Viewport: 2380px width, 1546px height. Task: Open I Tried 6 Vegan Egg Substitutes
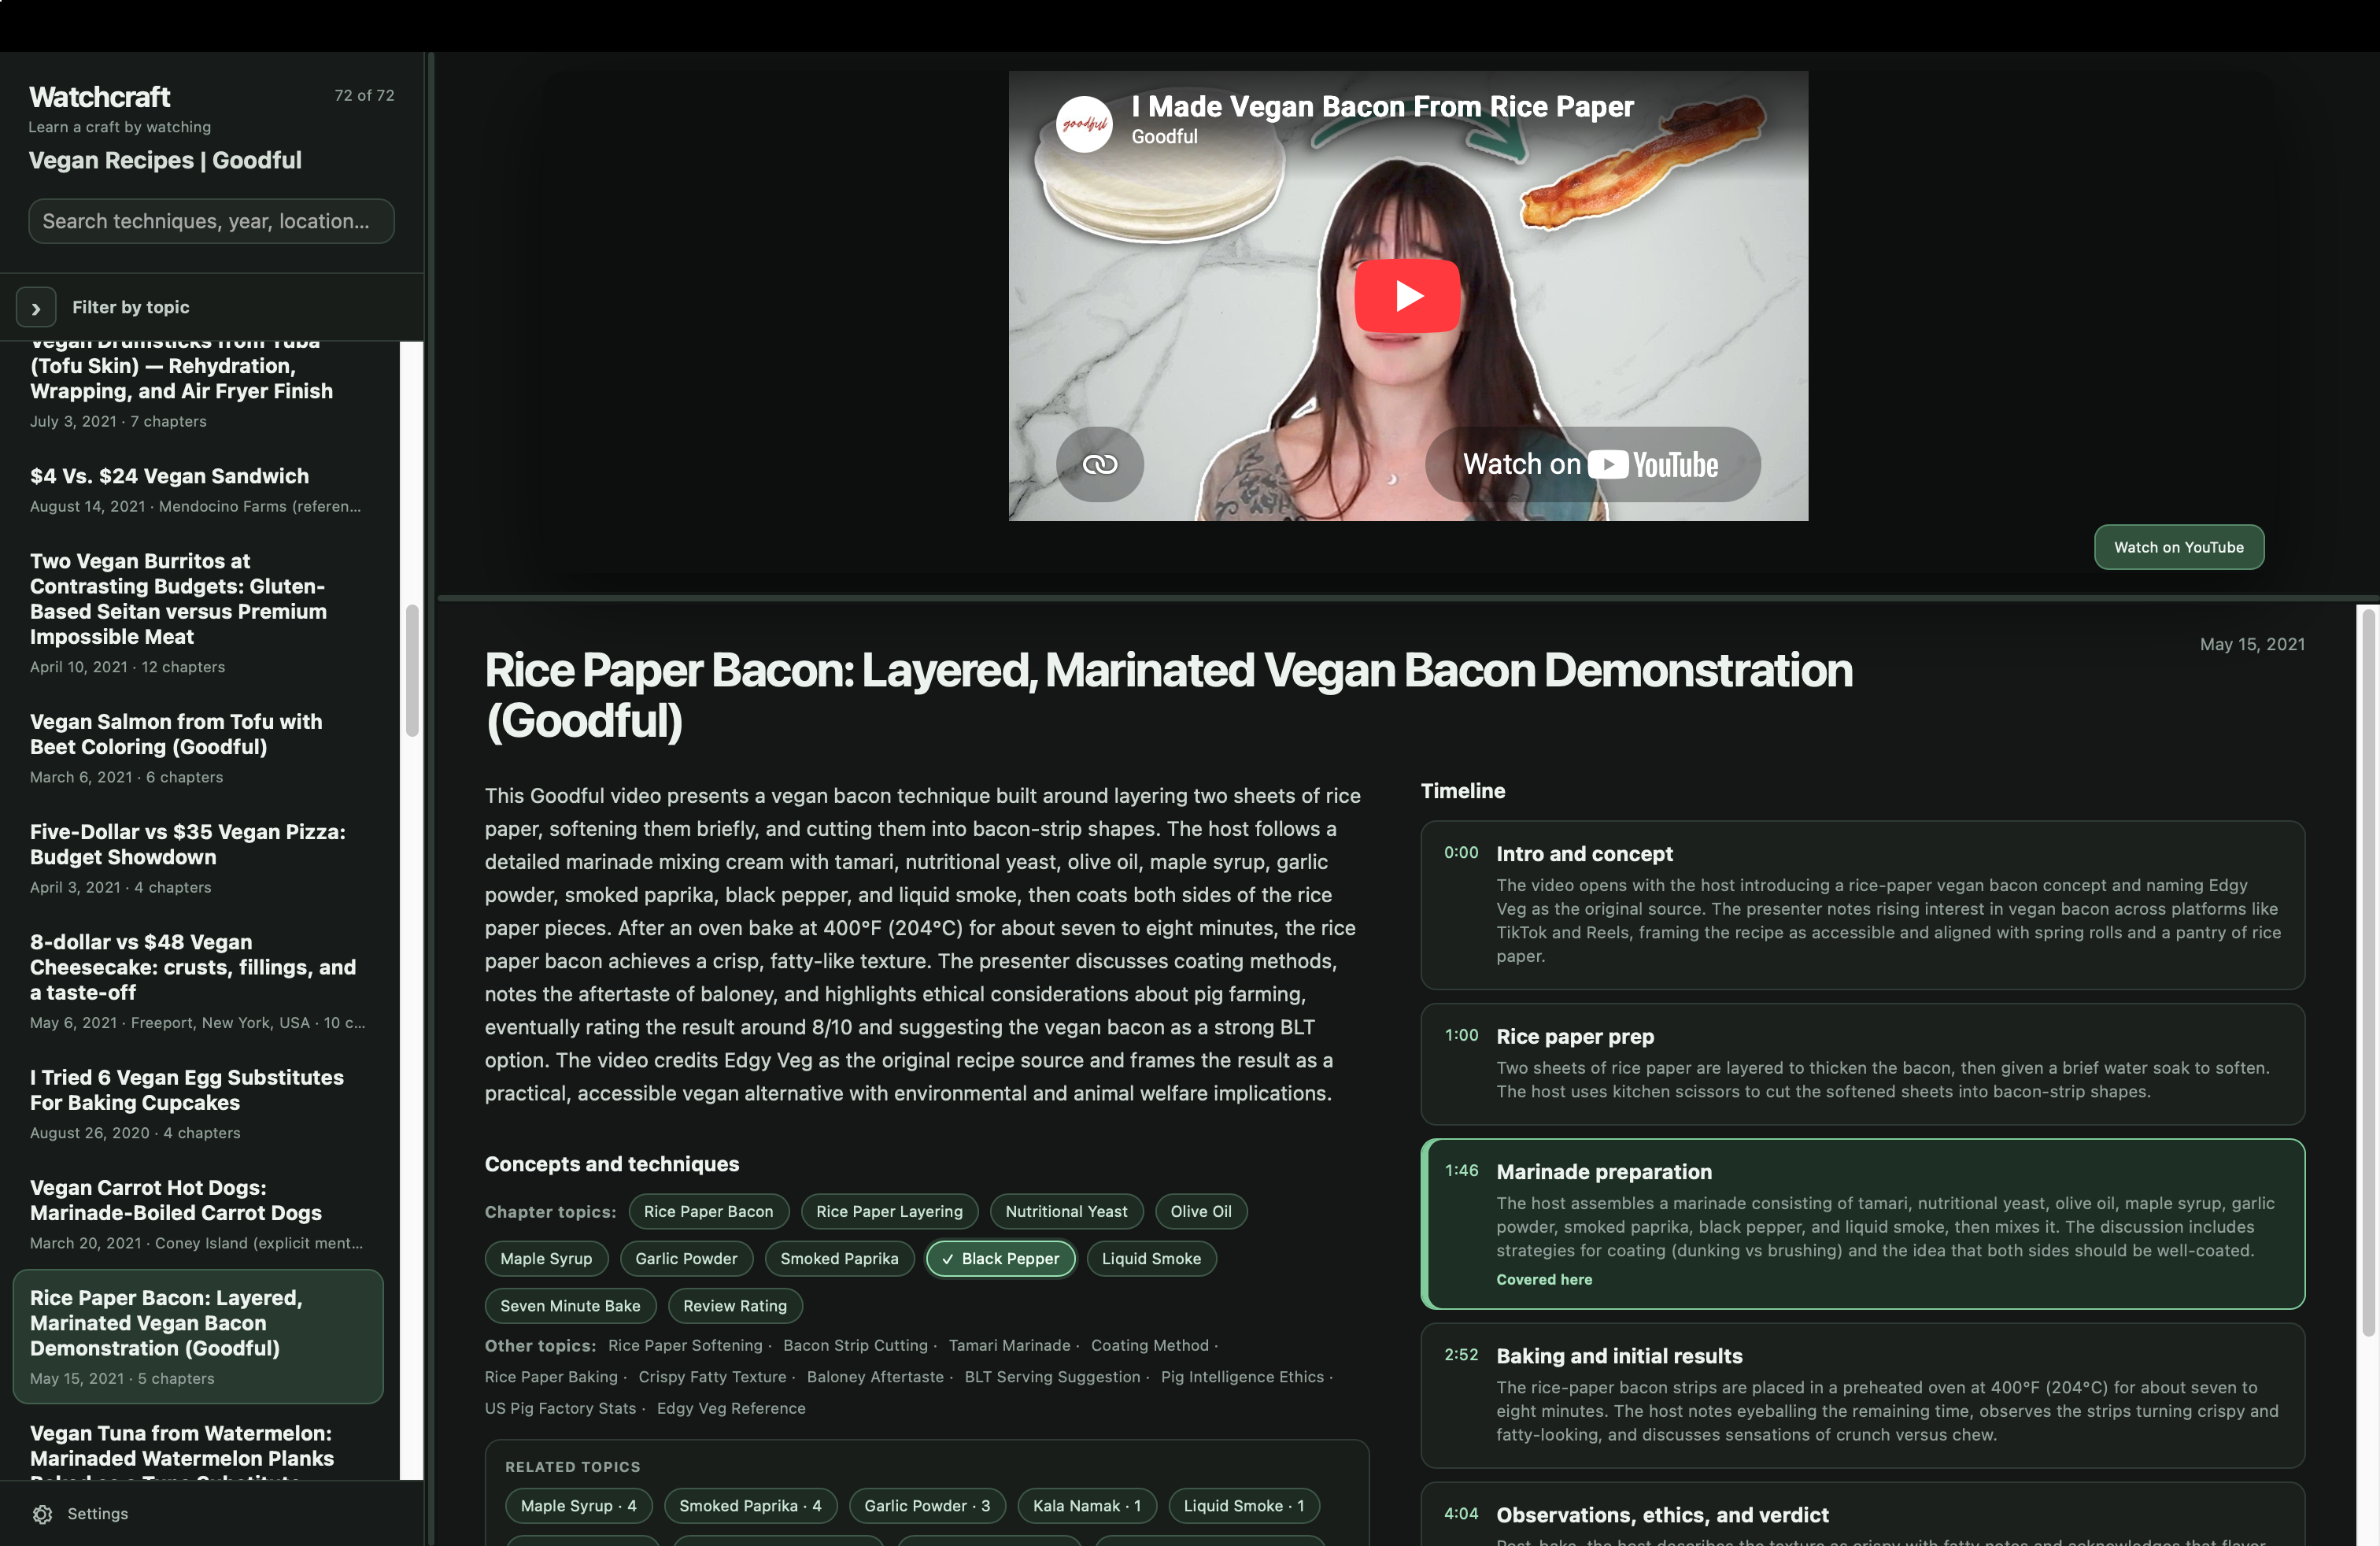click(x=199, y=1103)
